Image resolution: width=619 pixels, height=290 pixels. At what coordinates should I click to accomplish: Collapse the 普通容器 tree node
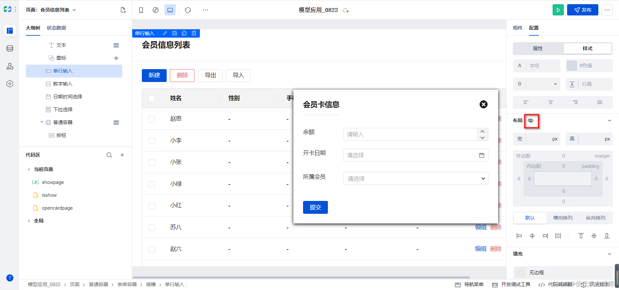(x=42, y=122)
